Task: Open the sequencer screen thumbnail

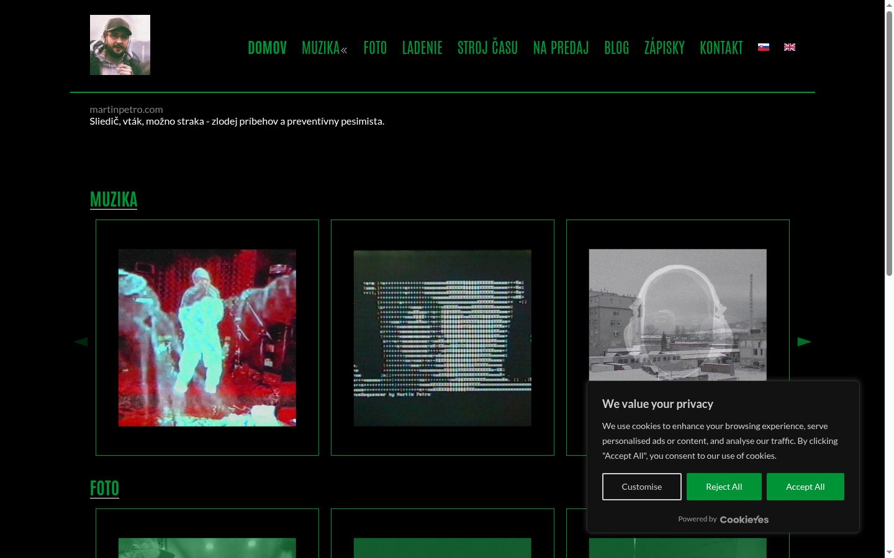Action: (x=443, y=338)
